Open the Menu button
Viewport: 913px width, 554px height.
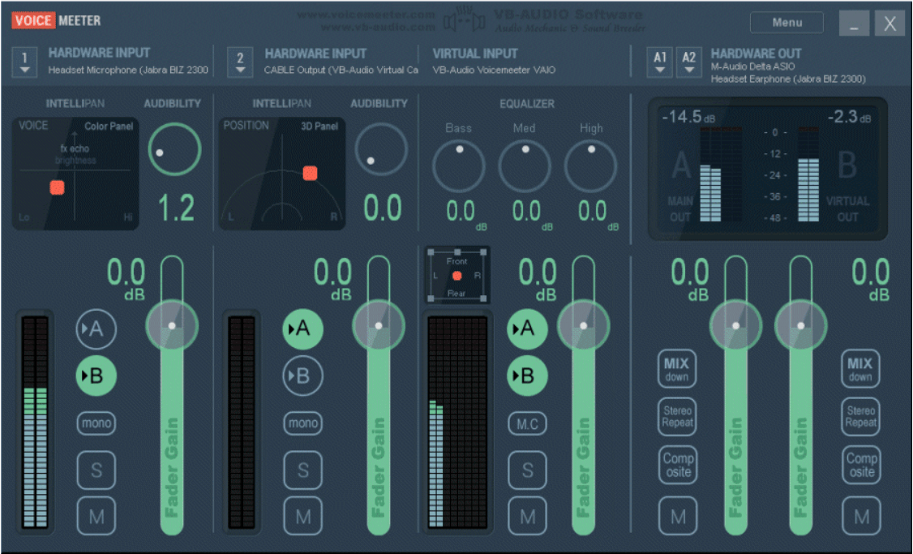(787, 22)
